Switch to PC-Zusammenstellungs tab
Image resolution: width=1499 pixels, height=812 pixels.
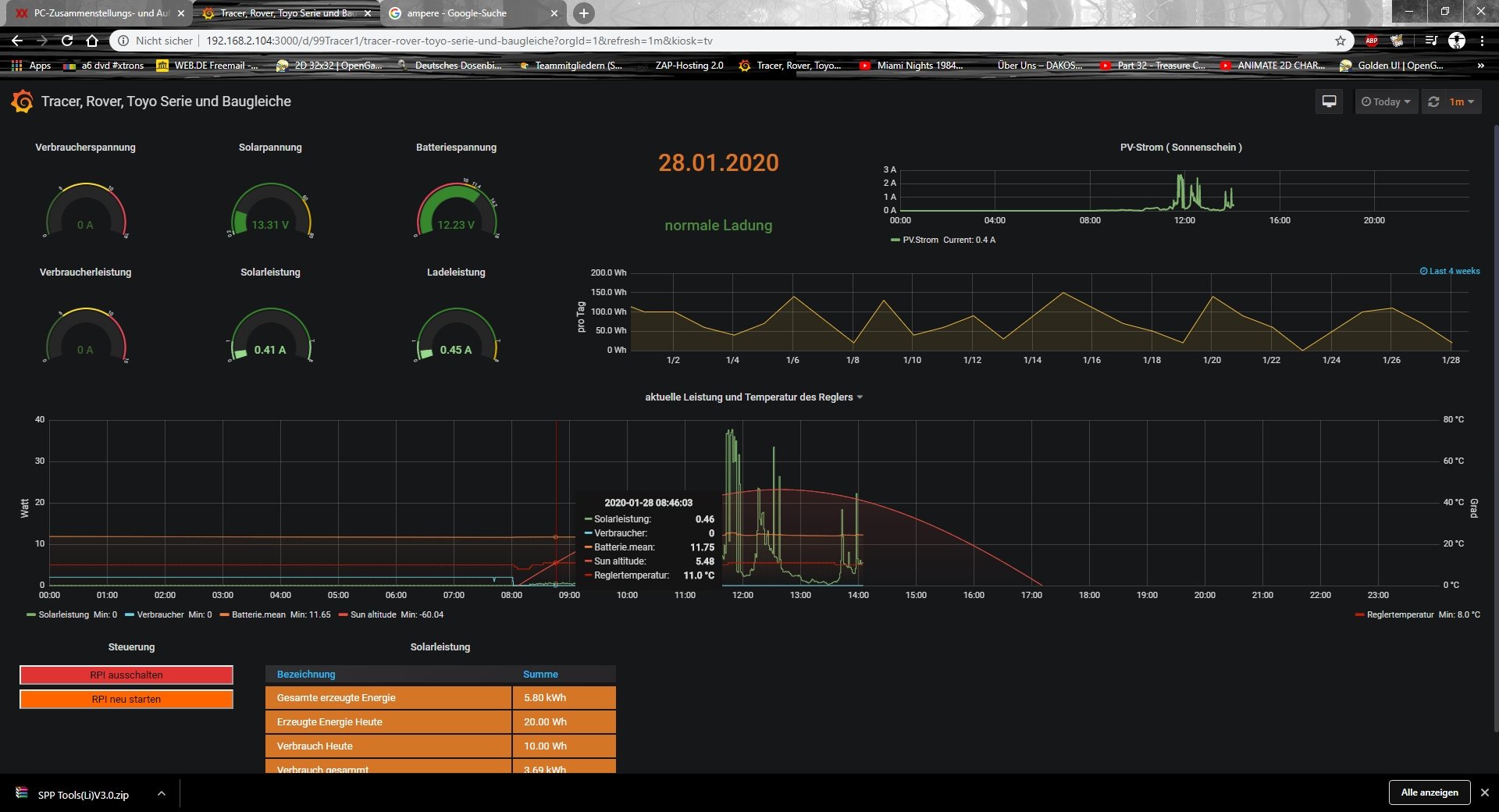(101, 13)
